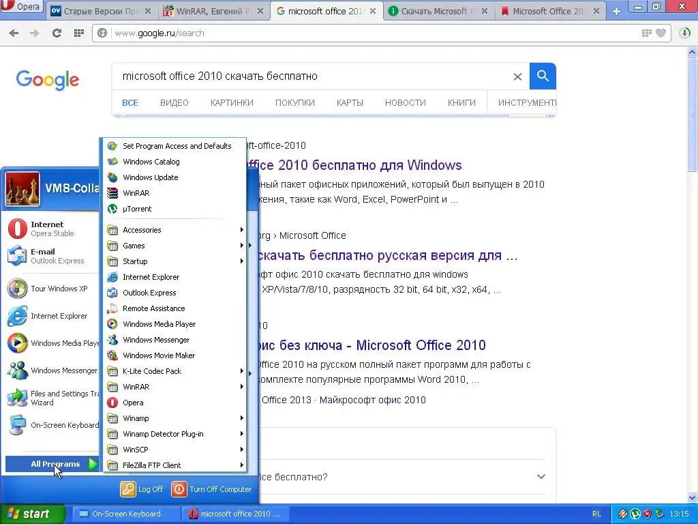The image size is (698, 524).
Task: Open Internet Opera Stable pinned item
Action: tap(51, 229)
